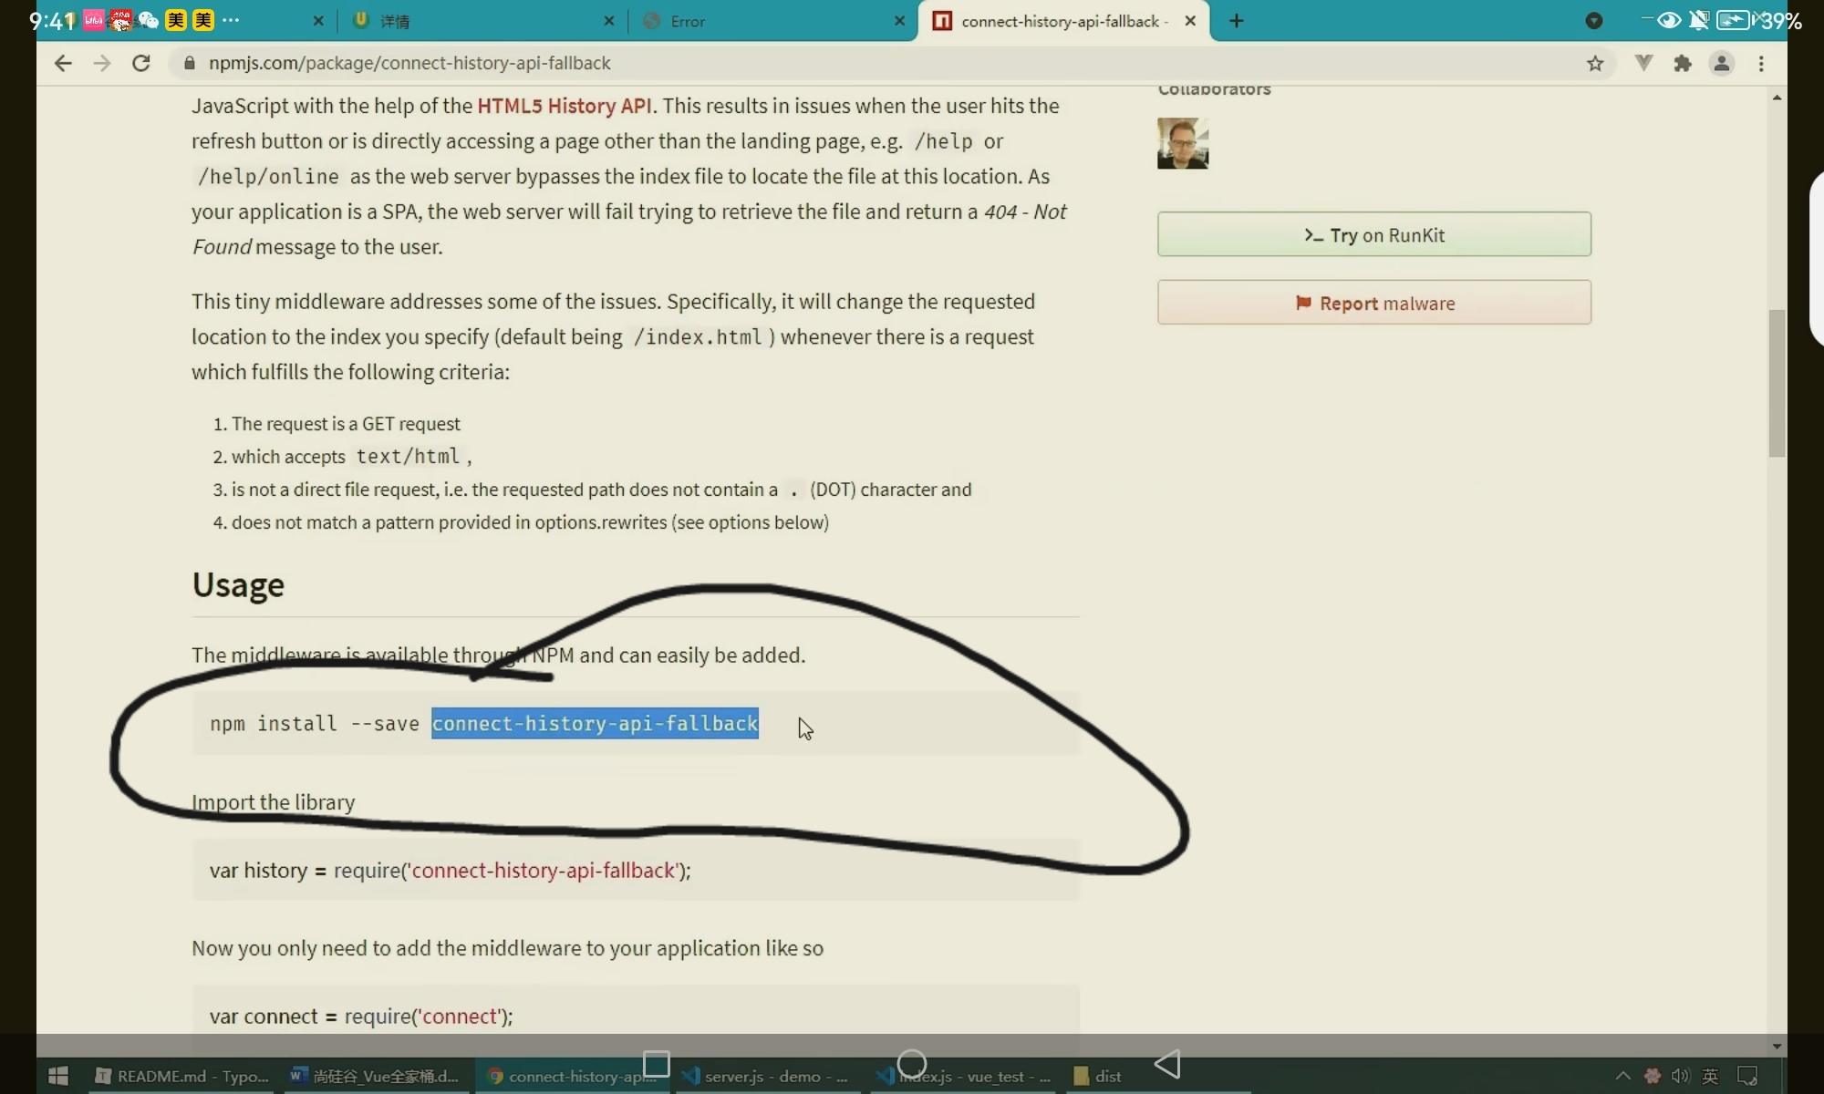Screen dimensions: 1824x1094
Task: Click the address bar URL
Action: [x=409, y=63]
